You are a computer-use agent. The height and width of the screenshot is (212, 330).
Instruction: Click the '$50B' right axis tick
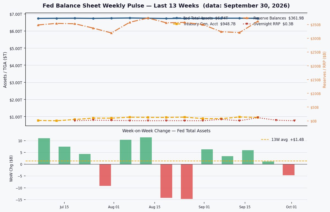pos(315,107)
